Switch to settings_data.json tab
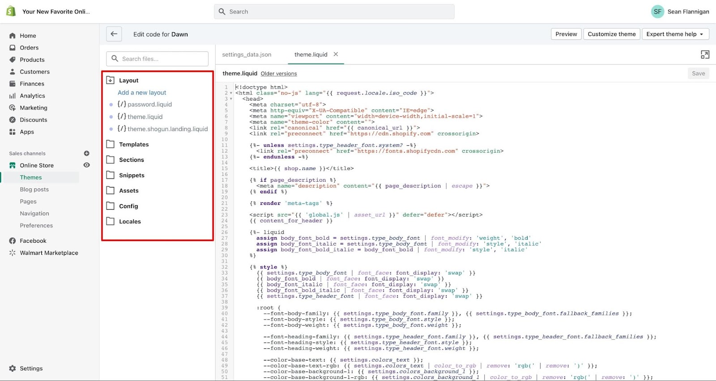The image size is (716, 381). (x=247, y=55)
